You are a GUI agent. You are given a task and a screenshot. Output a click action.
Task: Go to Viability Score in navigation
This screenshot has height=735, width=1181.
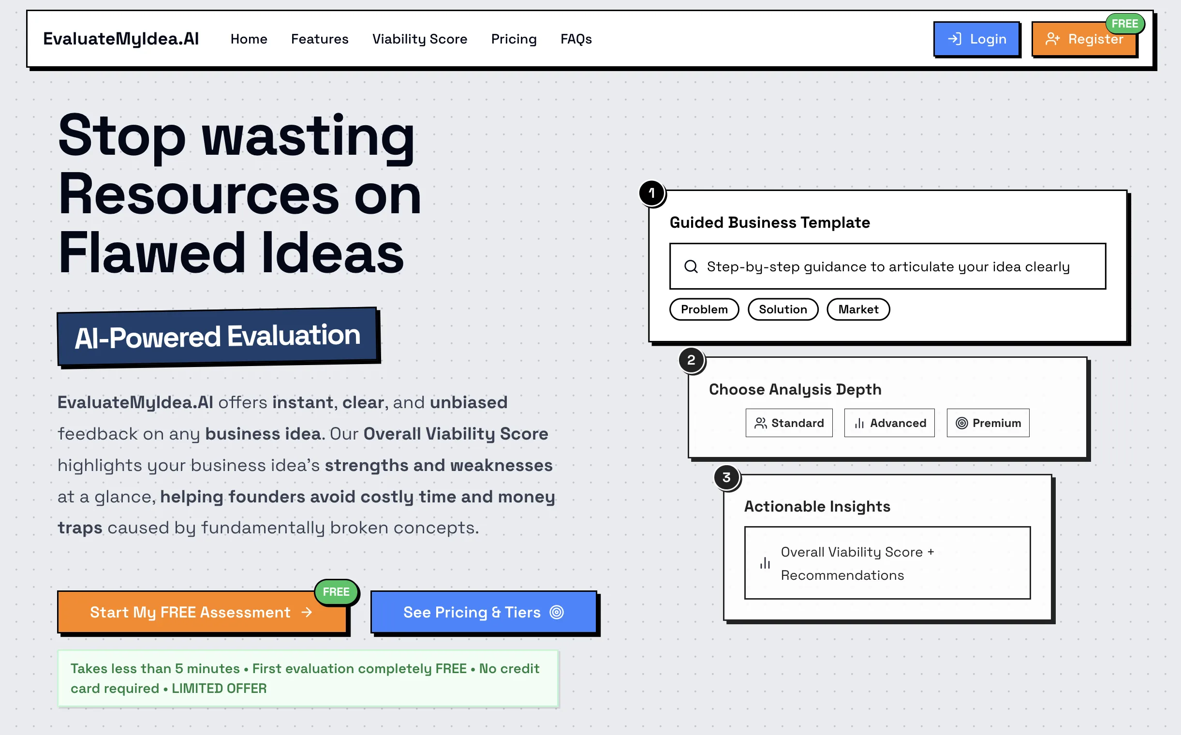point(420,39)
